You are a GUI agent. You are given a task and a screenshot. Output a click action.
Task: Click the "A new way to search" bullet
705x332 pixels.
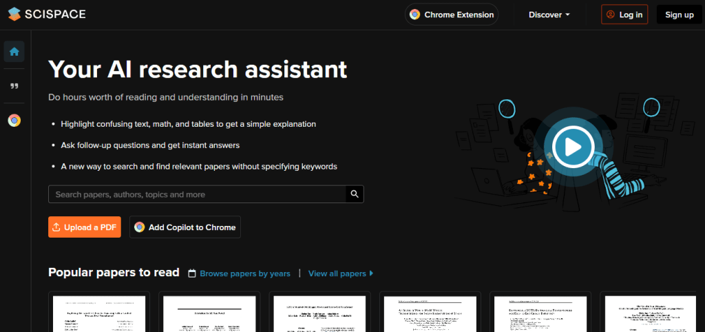coord(199,167)
